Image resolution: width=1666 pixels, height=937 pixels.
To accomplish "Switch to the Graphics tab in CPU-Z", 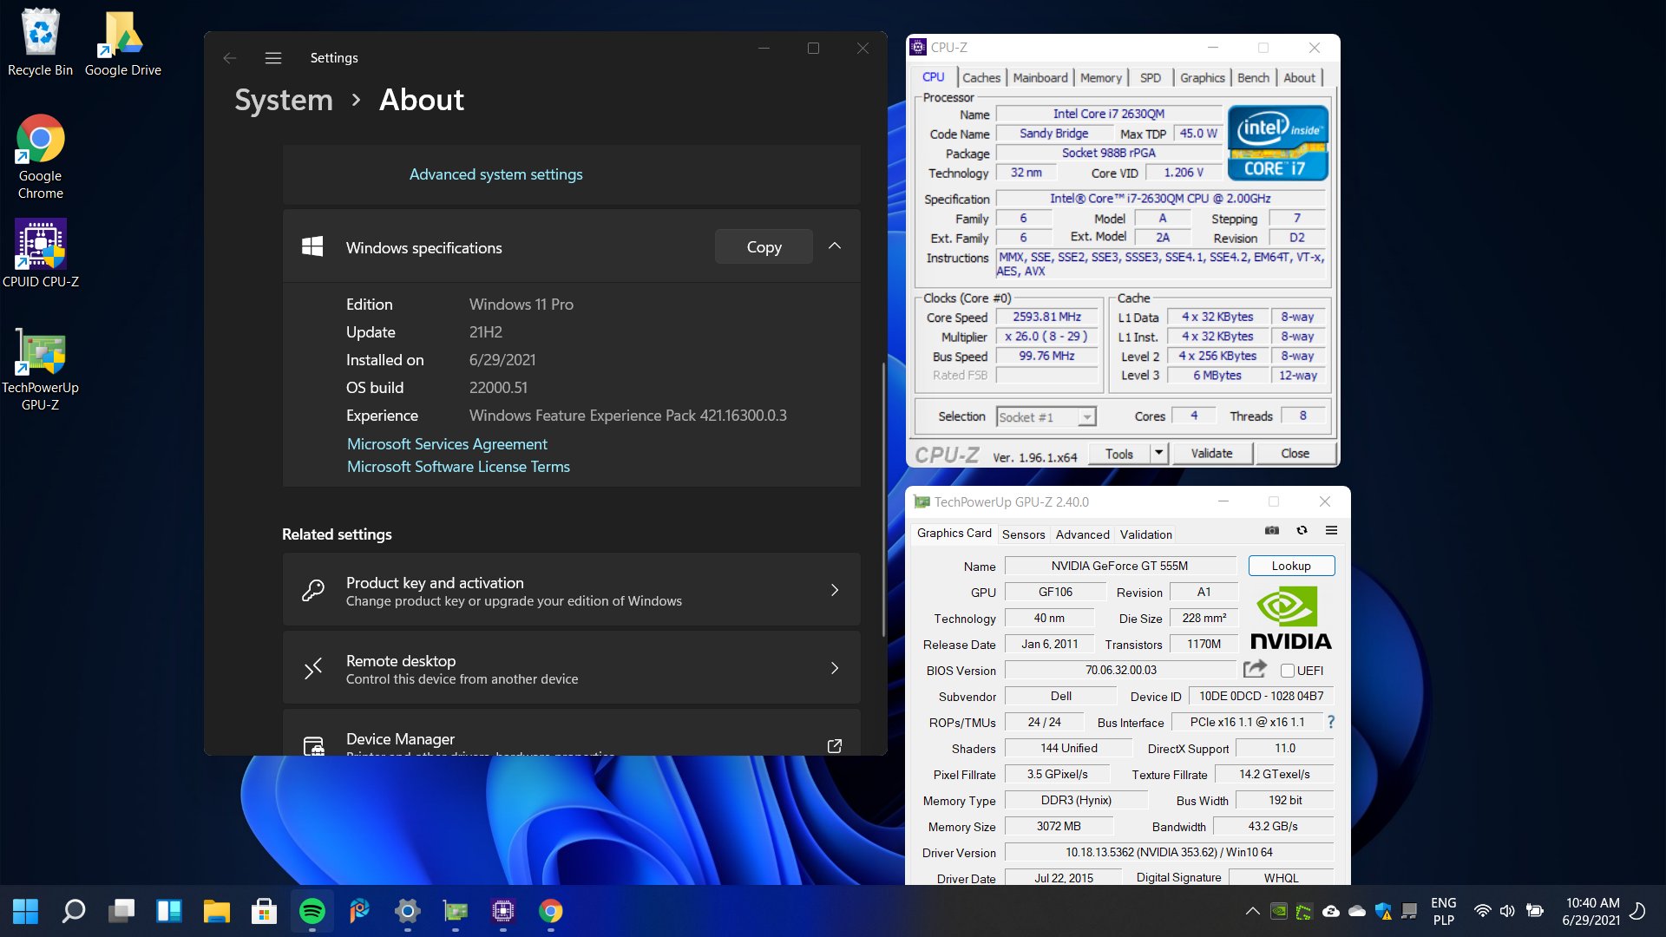I will pyautogui.click(x=1203, y=77).
